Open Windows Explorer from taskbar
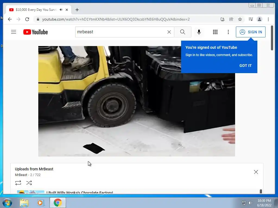Image resolution: width=278 pixels, height=208 pixels. (x=24, y=203)
